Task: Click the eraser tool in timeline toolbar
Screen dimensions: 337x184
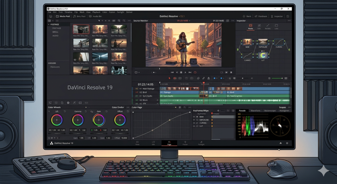Action: 198,78
